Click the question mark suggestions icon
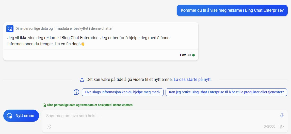 (76, 92)
